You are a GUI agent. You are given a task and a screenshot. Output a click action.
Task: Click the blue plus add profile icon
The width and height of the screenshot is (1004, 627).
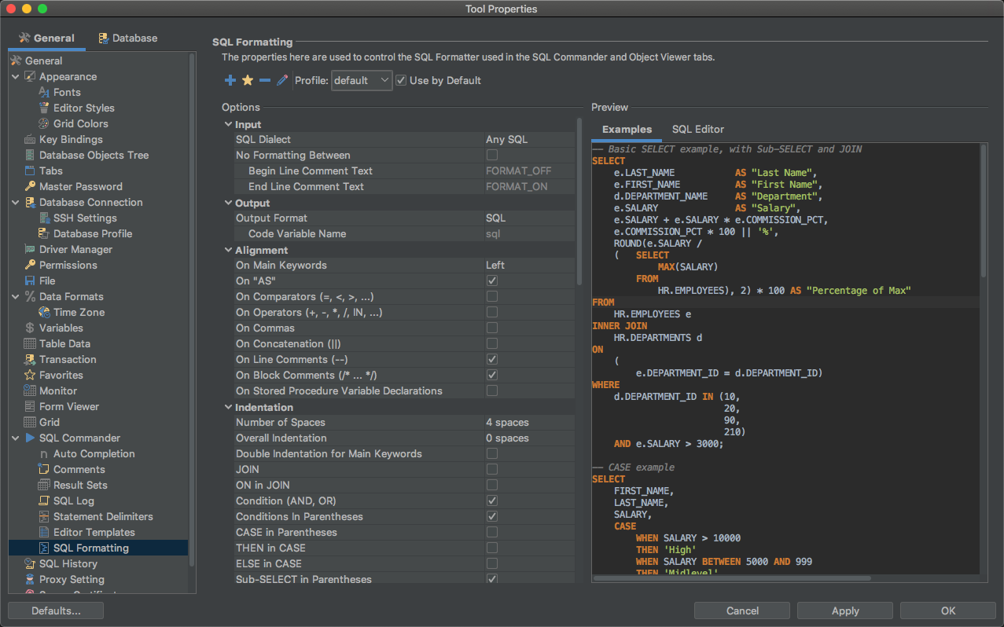pyautogui.click(x=230, y=80)
